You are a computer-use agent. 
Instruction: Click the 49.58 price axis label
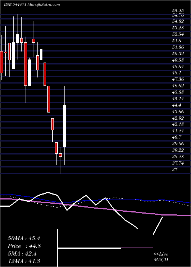click(178, 60)
